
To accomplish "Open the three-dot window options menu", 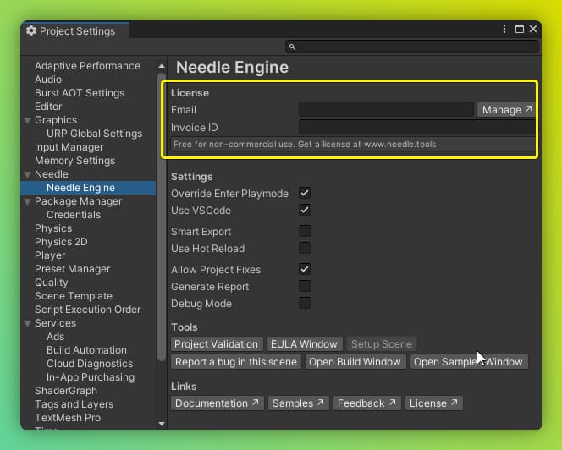I will pos(504,29).
